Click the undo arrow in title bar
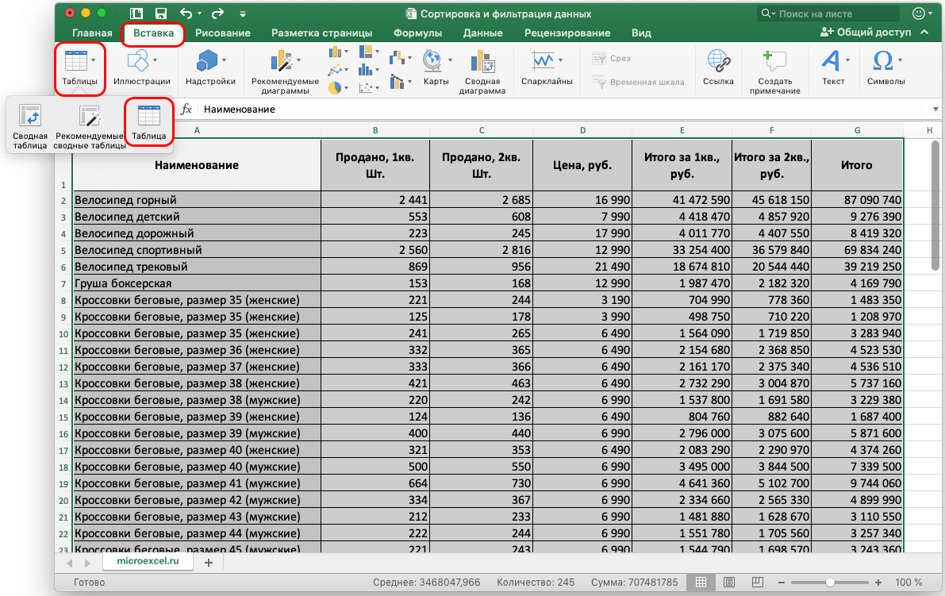This screenshot has height=596, width=945. click(186, 13)
